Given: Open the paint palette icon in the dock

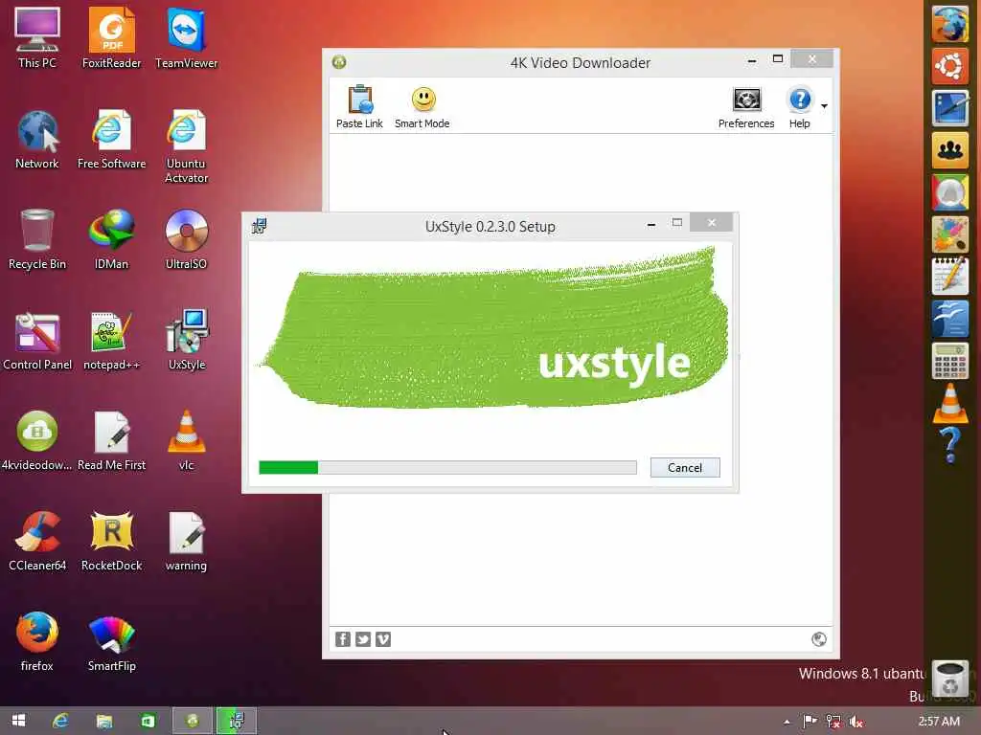Looking at the screenshot, I should click(949, 234).
